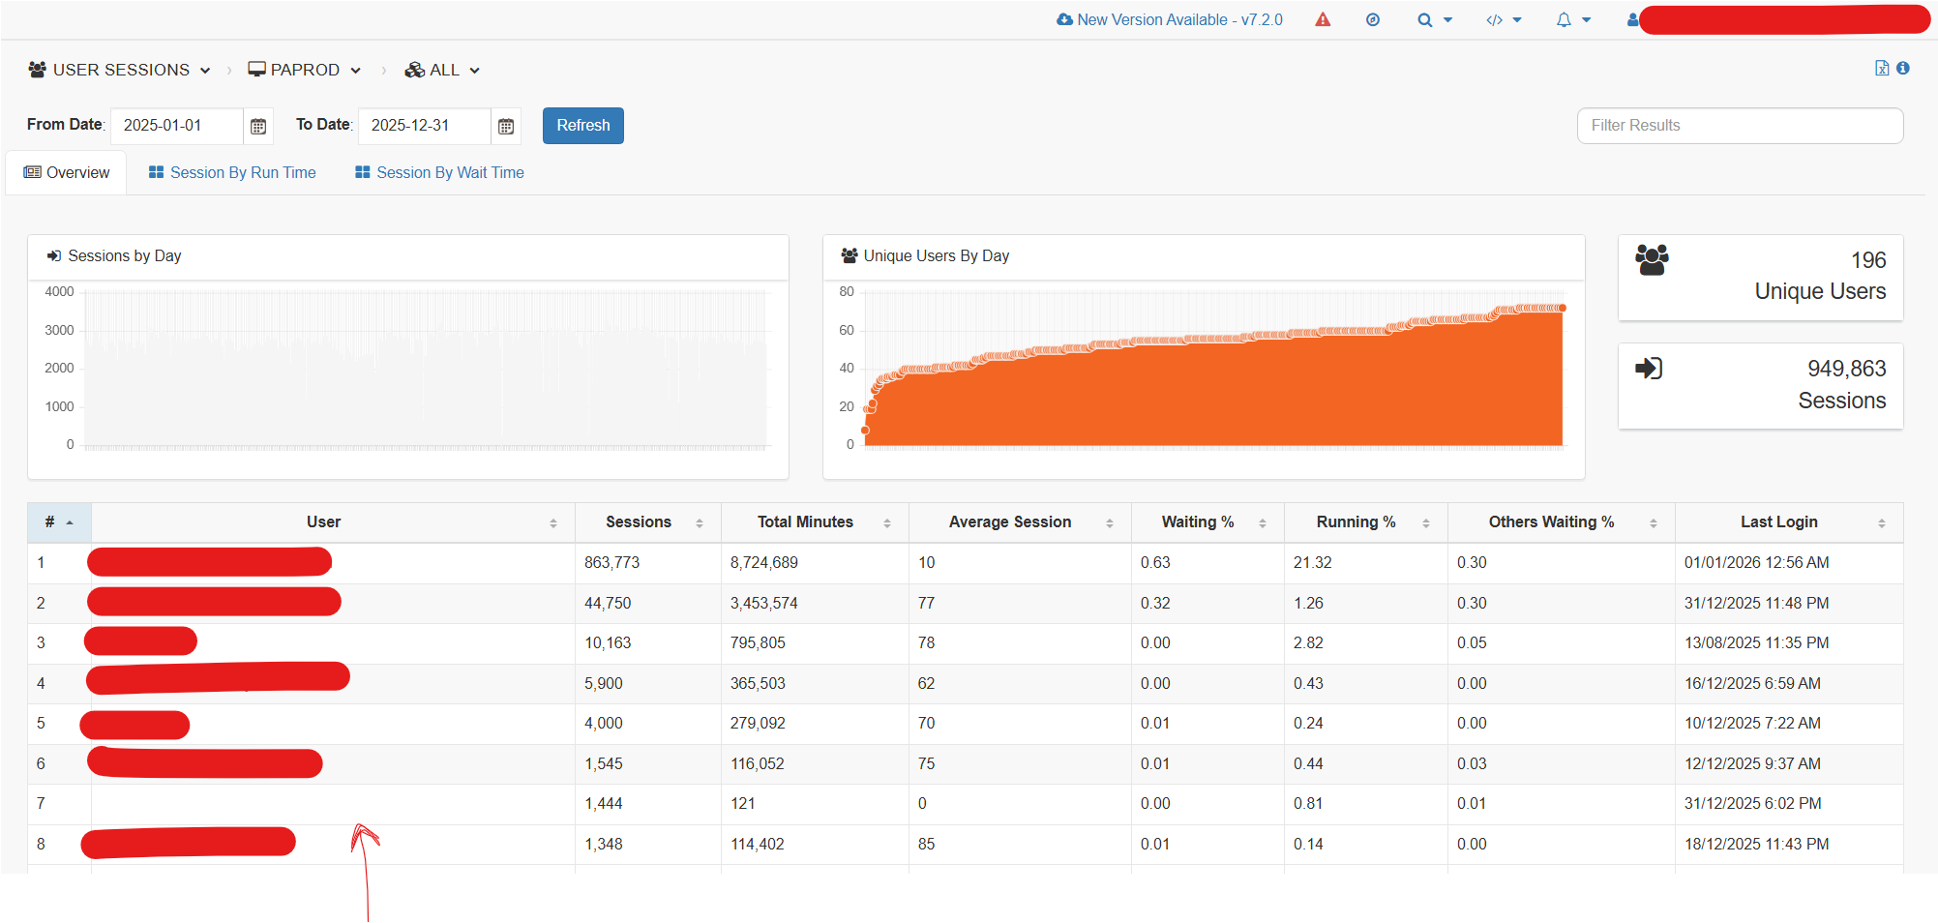Select the Overview tab

[67, 172]
